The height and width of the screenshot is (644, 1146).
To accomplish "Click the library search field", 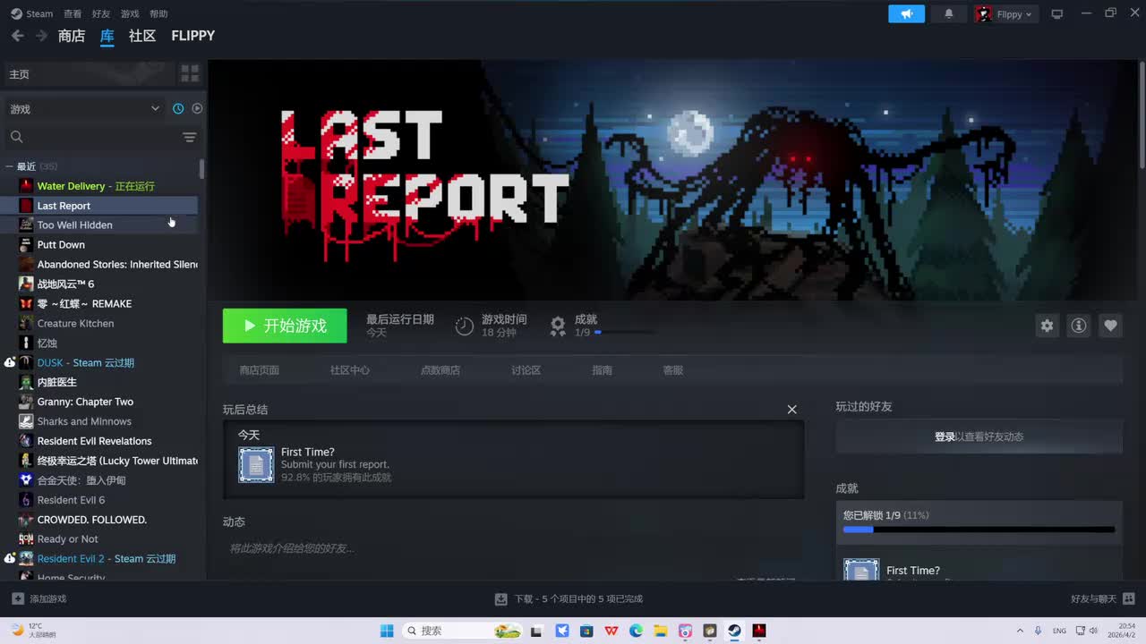I will pos(91,137).
